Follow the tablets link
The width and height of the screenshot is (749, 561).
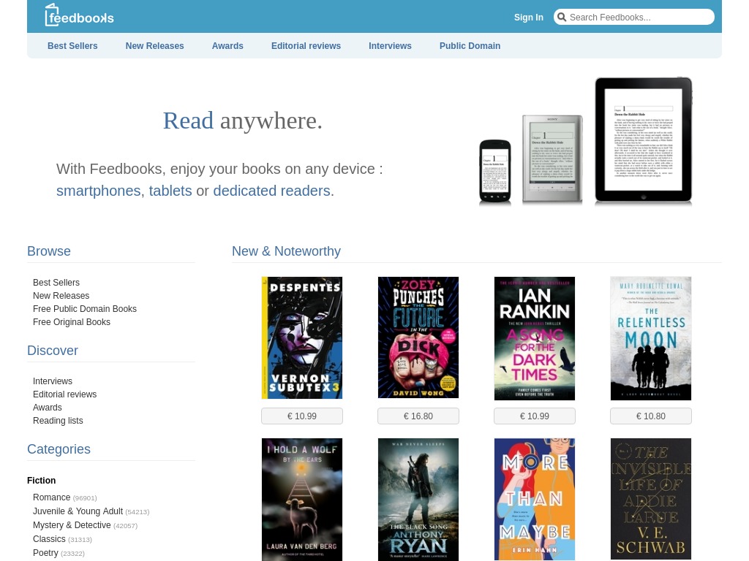click(170, 191)
